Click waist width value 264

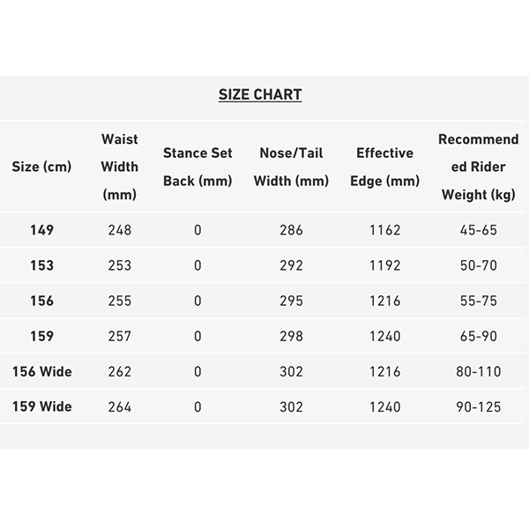[120, 406]
